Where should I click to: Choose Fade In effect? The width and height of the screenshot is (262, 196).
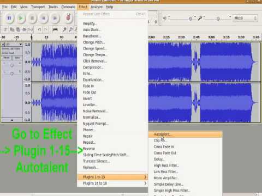112,86
